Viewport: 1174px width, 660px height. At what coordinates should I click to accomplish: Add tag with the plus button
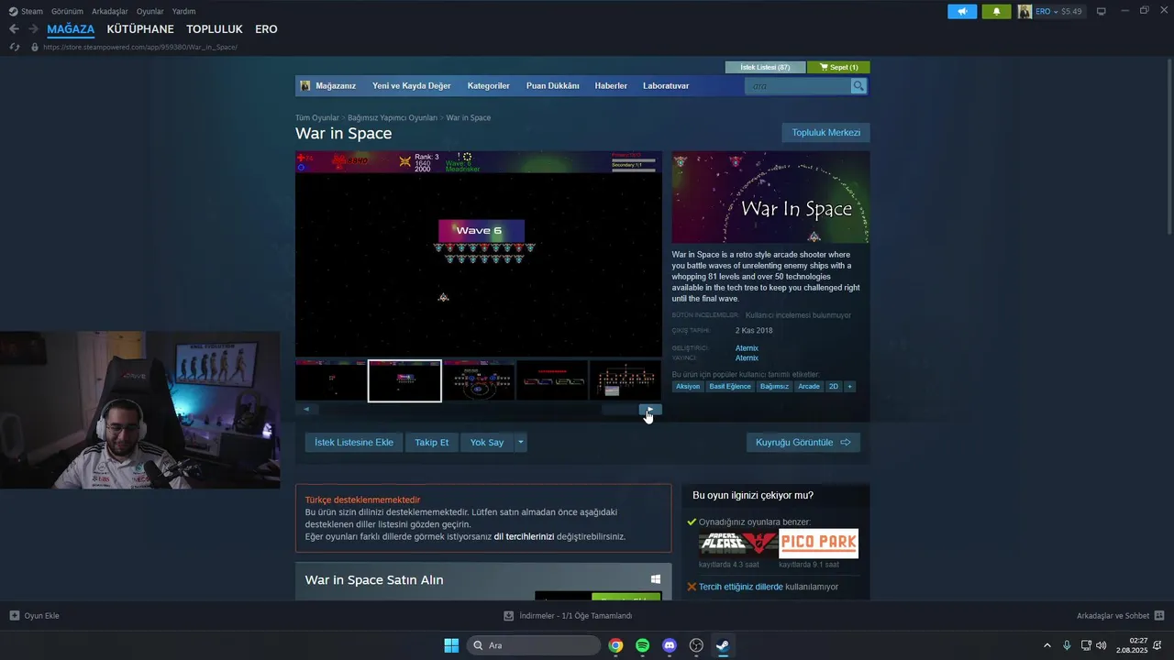pos(849,387)
